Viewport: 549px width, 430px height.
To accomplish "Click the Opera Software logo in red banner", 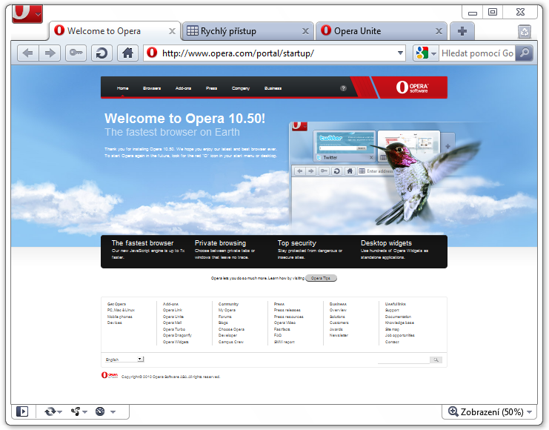I will click(412, 87).
